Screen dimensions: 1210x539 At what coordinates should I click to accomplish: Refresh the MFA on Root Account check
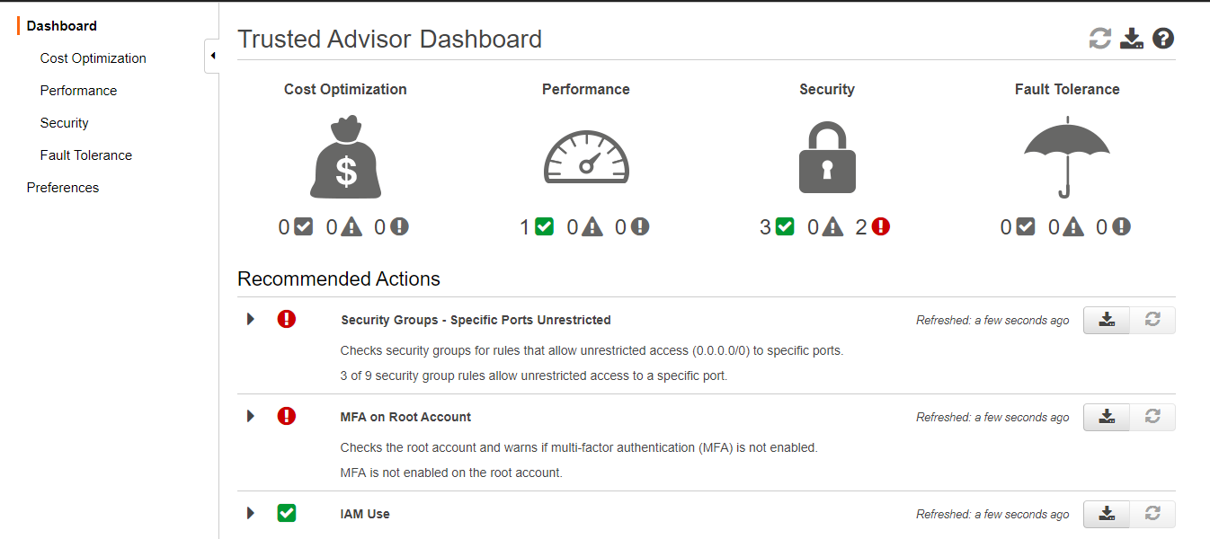point(1153,417)
